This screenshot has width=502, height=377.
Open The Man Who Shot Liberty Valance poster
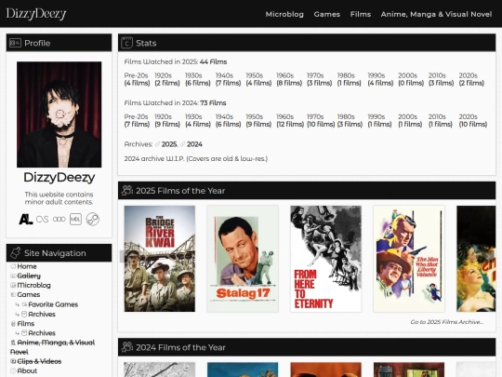[409, 259]
